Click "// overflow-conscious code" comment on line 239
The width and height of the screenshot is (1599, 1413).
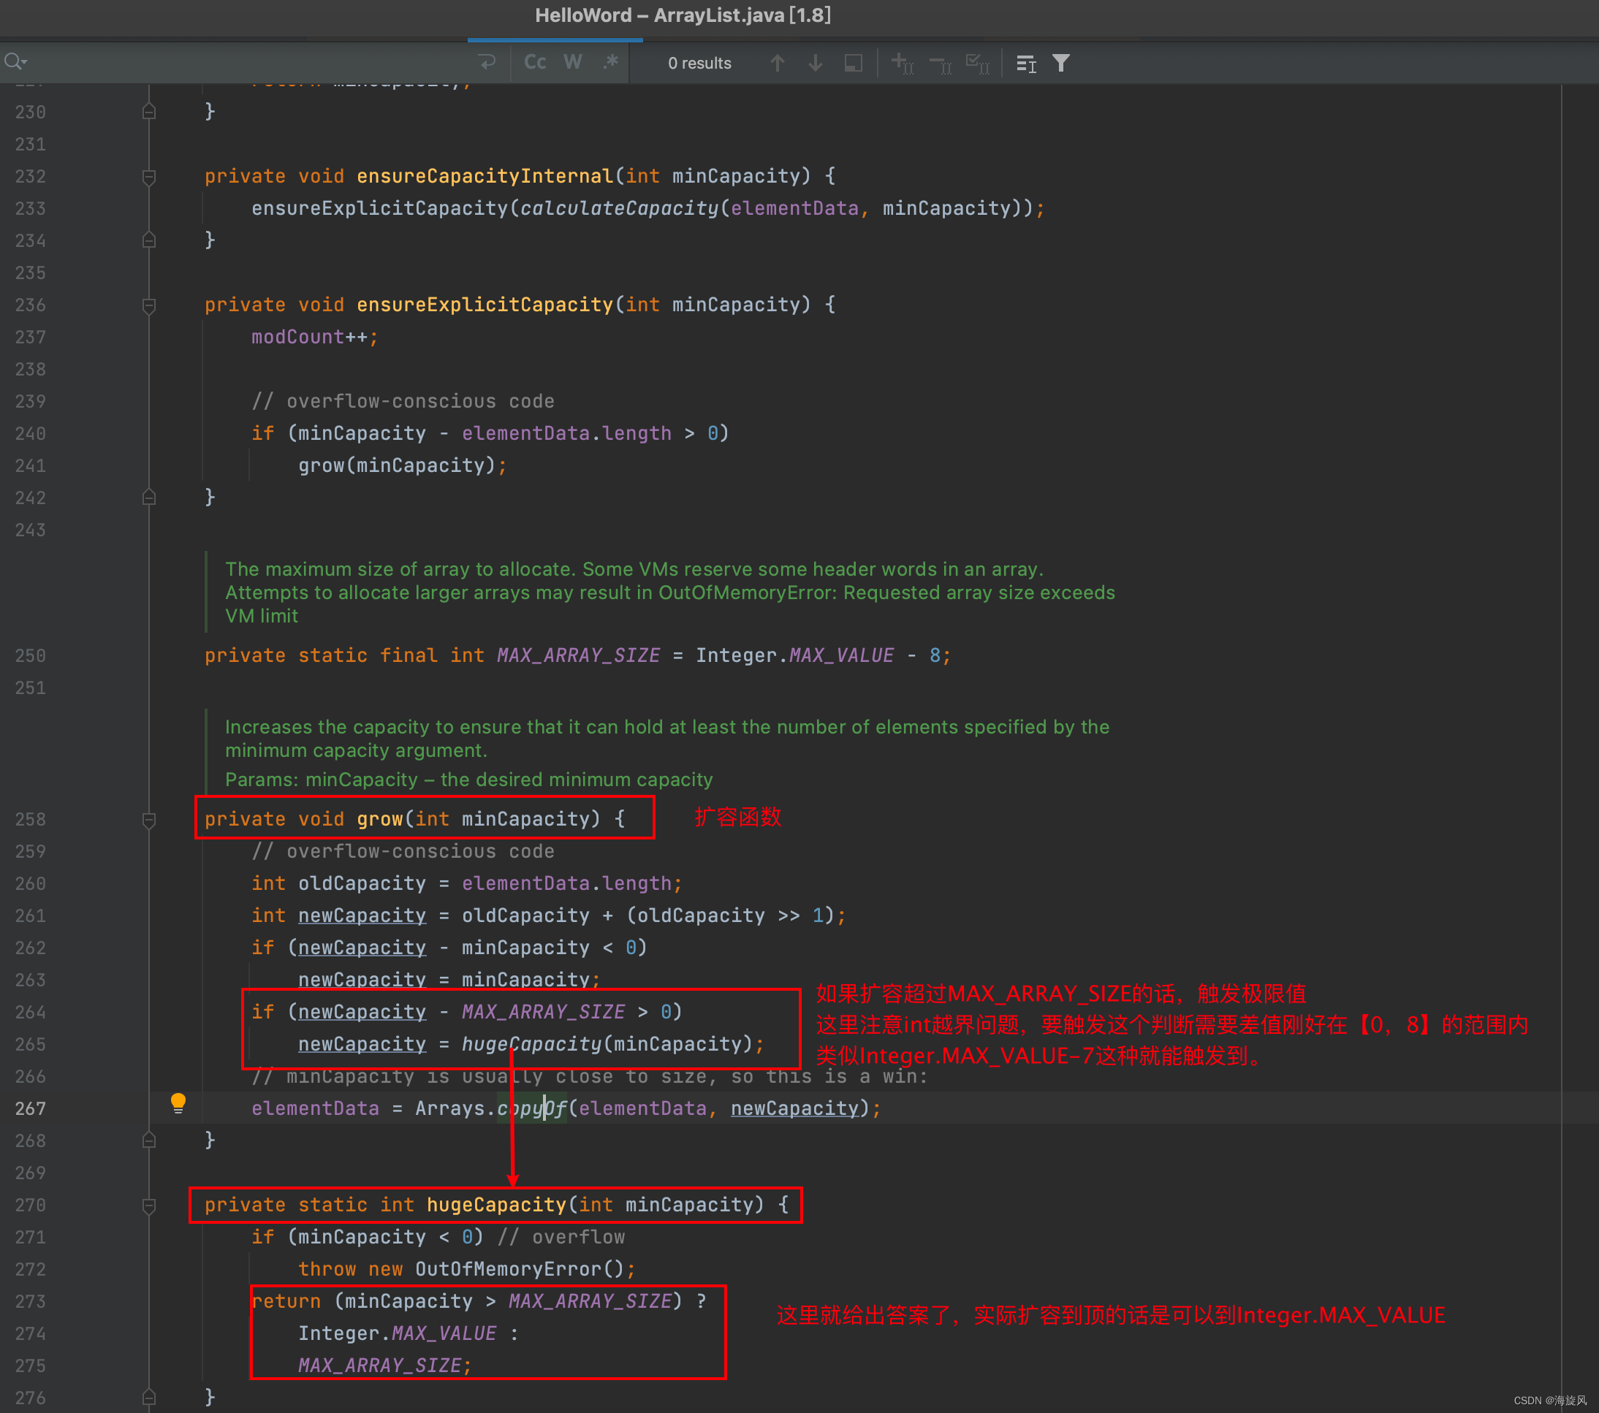[403, 402]
